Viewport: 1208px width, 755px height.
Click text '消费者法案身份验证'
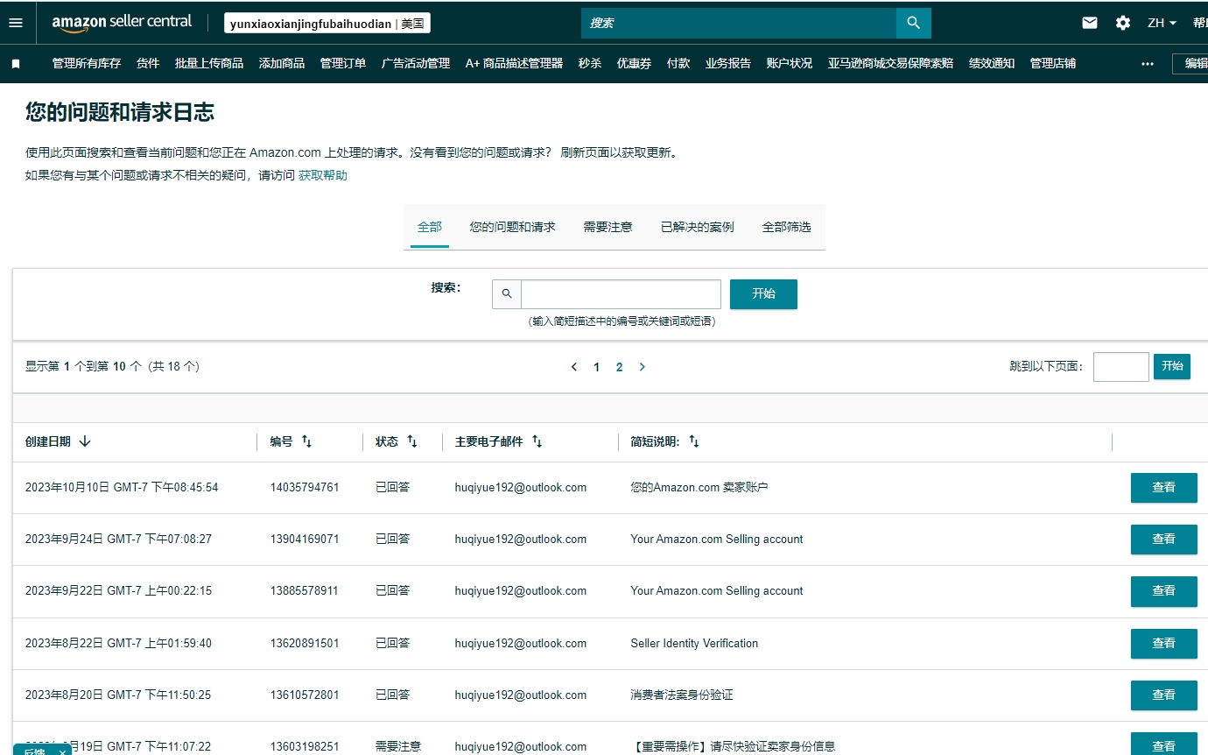[682, 695]
